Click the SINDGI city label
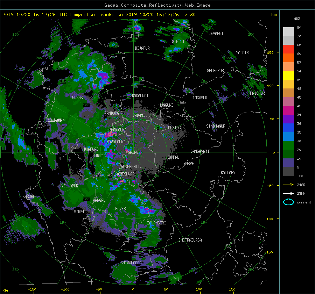Image resolution: width=315 pixels, height=294 pixels. (178, 42)
